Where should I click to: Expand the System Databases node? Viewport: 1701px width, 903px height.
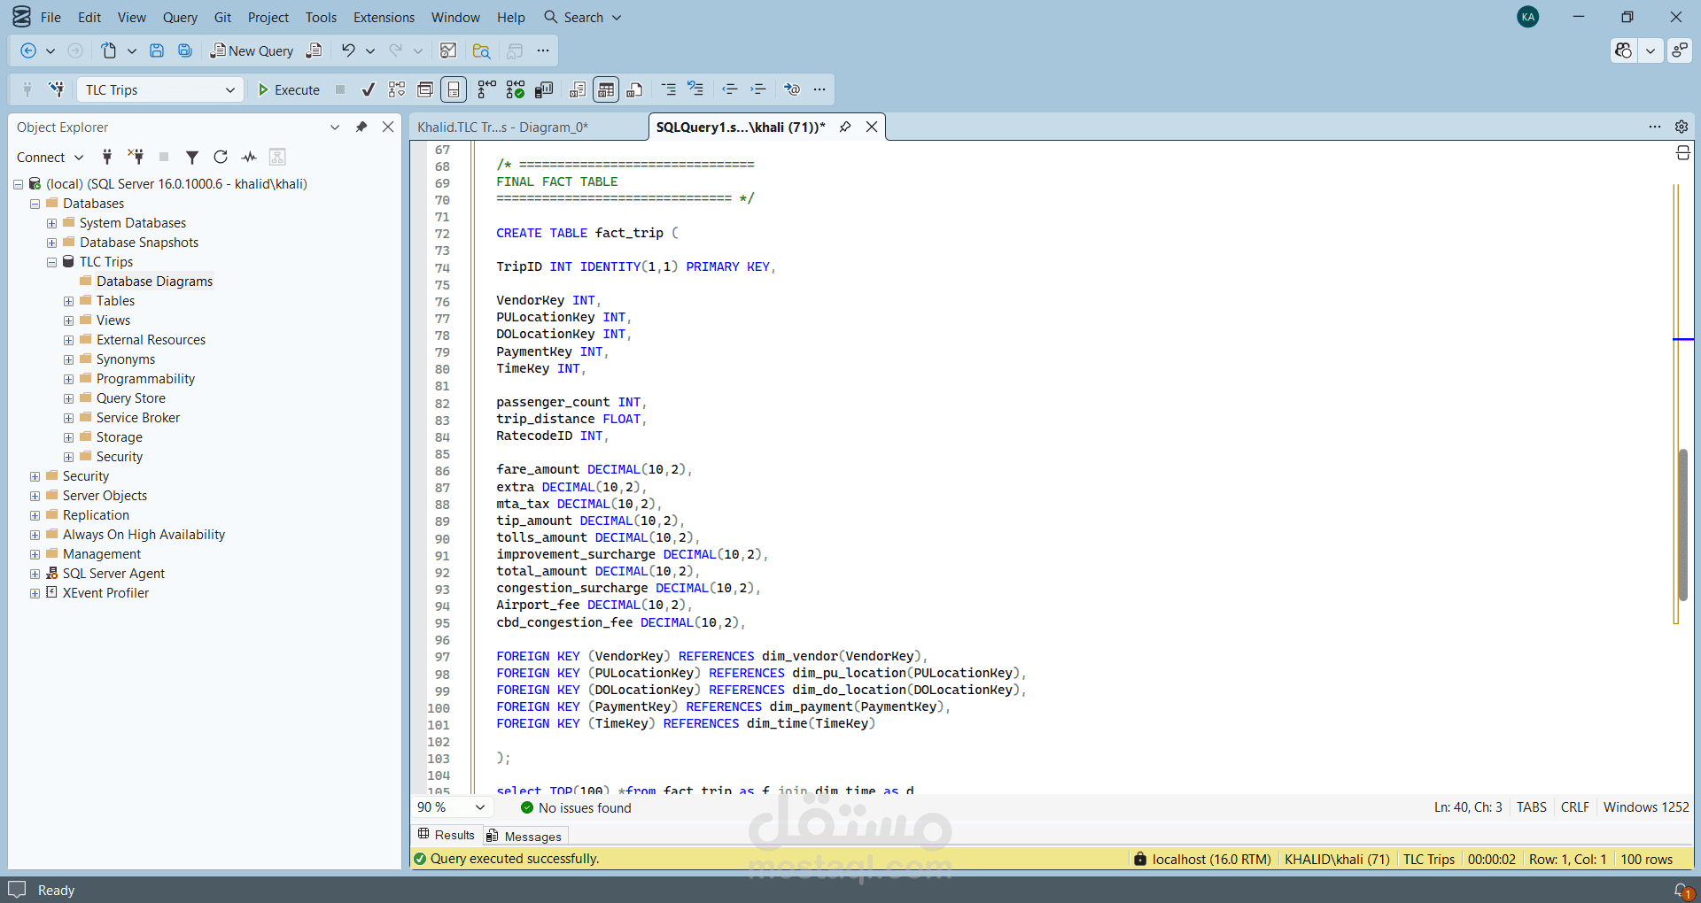[51, 223]
